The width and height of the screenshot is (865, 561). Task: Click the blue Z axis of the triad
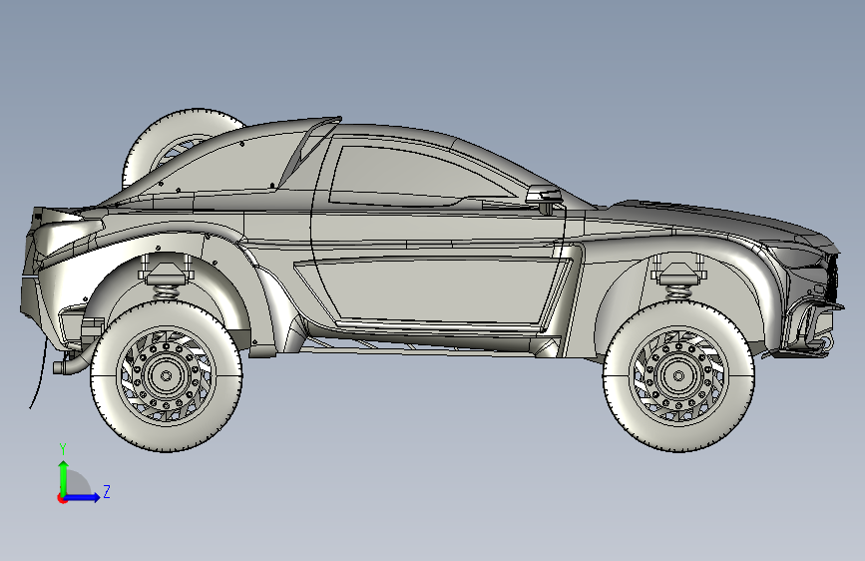[x=83, y=497]
